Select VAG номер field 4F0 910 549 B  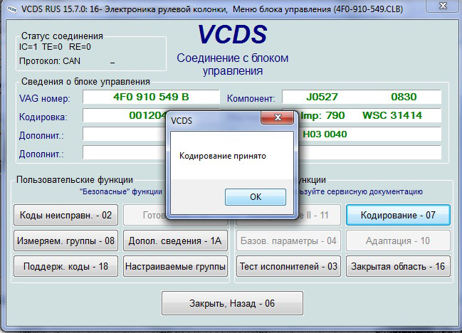click(x=151, y=97)
